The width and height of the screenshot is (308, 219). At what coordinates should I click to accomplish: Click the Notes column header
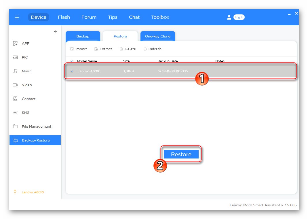[220, 61]
